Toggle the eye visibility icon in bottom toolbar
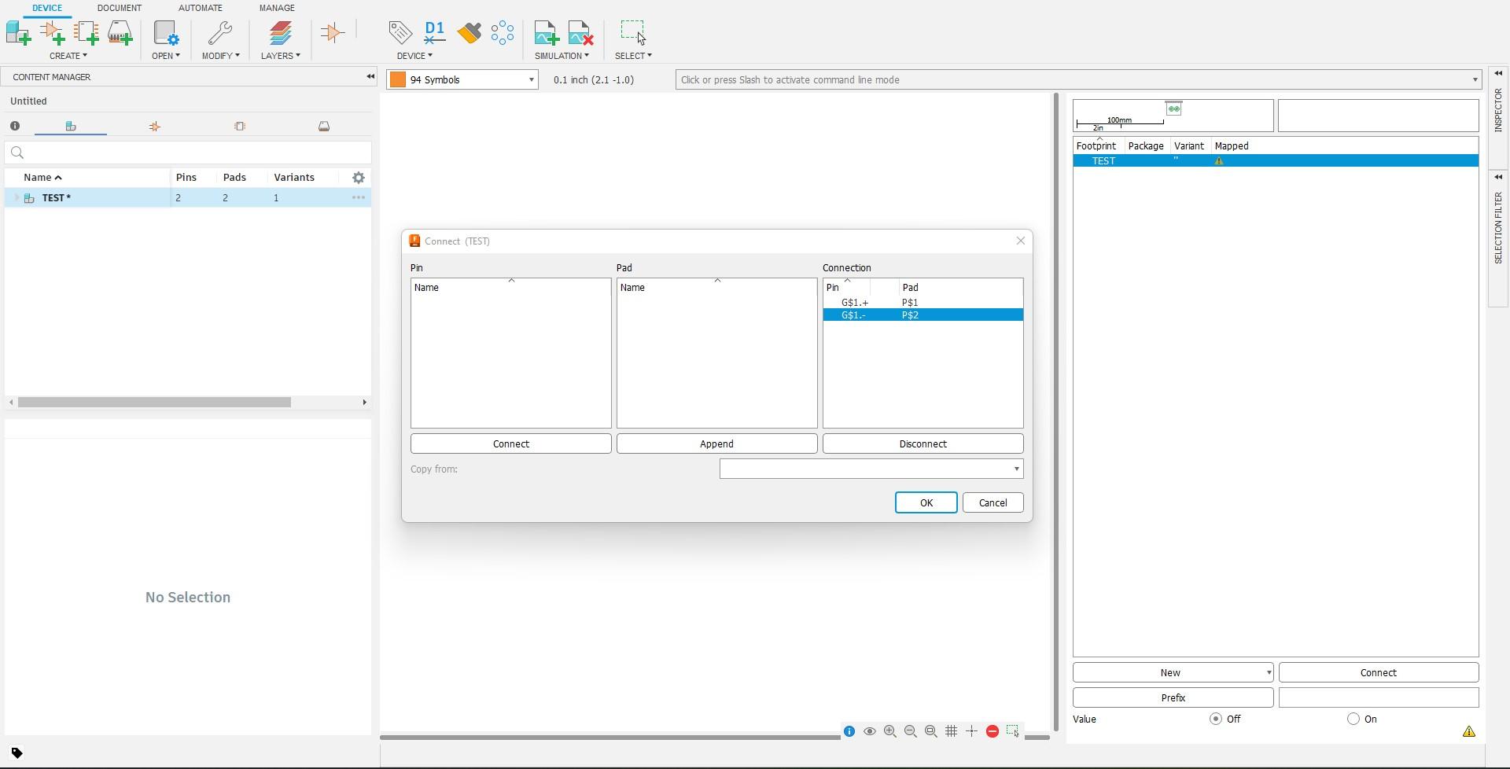The width and height of the screenshot is (1510, 769). tap(869, 731)
